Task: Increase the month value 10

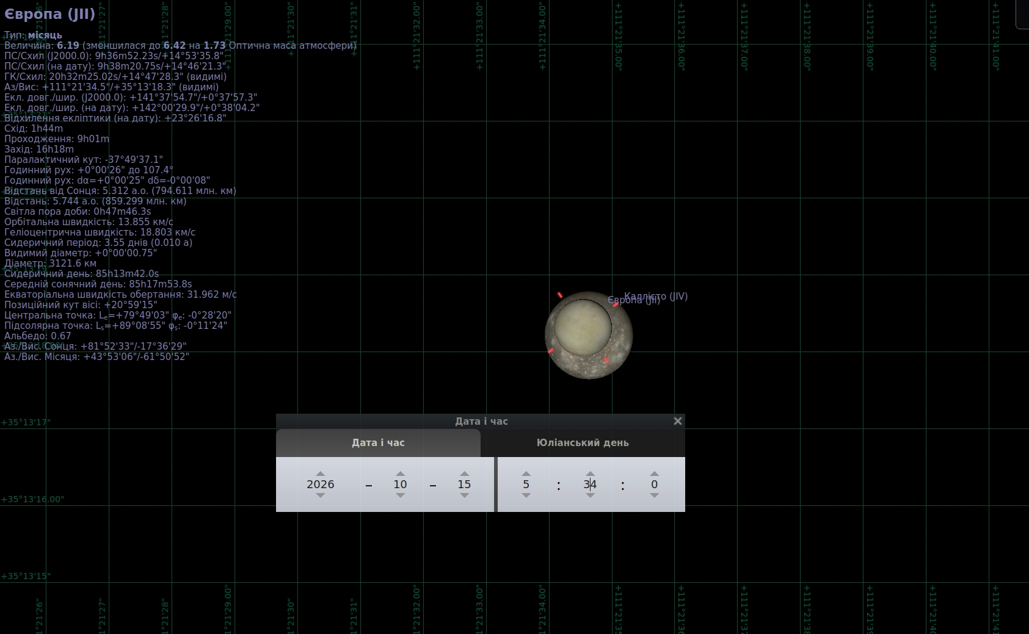Action: 400,474
